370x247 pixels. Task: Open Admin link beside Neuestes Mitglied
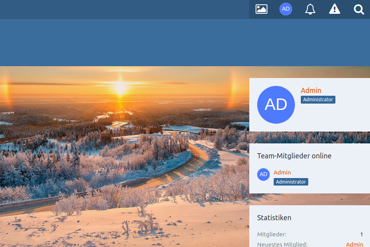354,244
